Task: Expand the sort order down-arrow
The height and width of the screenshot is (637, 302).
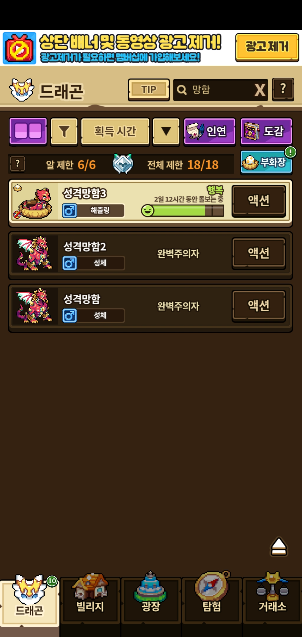Action: (x=166, y=132)
